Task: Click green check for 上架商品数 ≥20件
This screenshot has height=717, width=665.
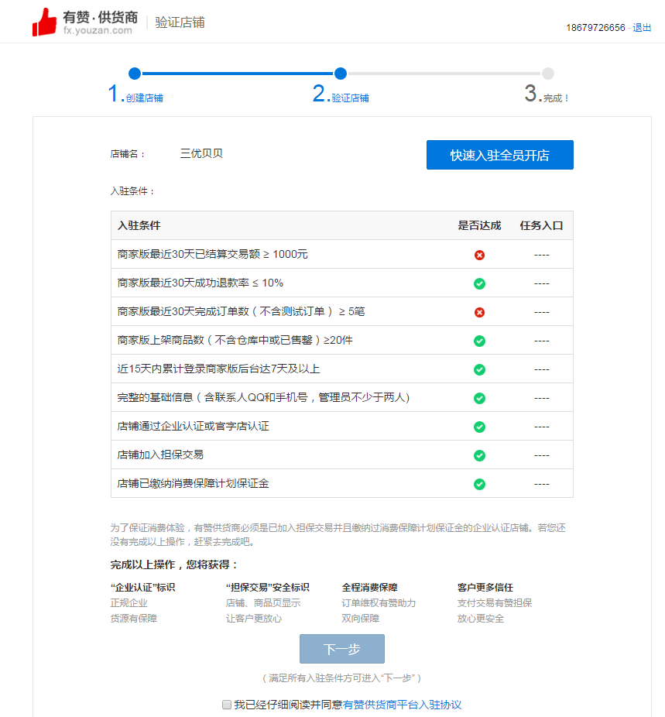Action: pyautogui.click(x=479, y=341)
